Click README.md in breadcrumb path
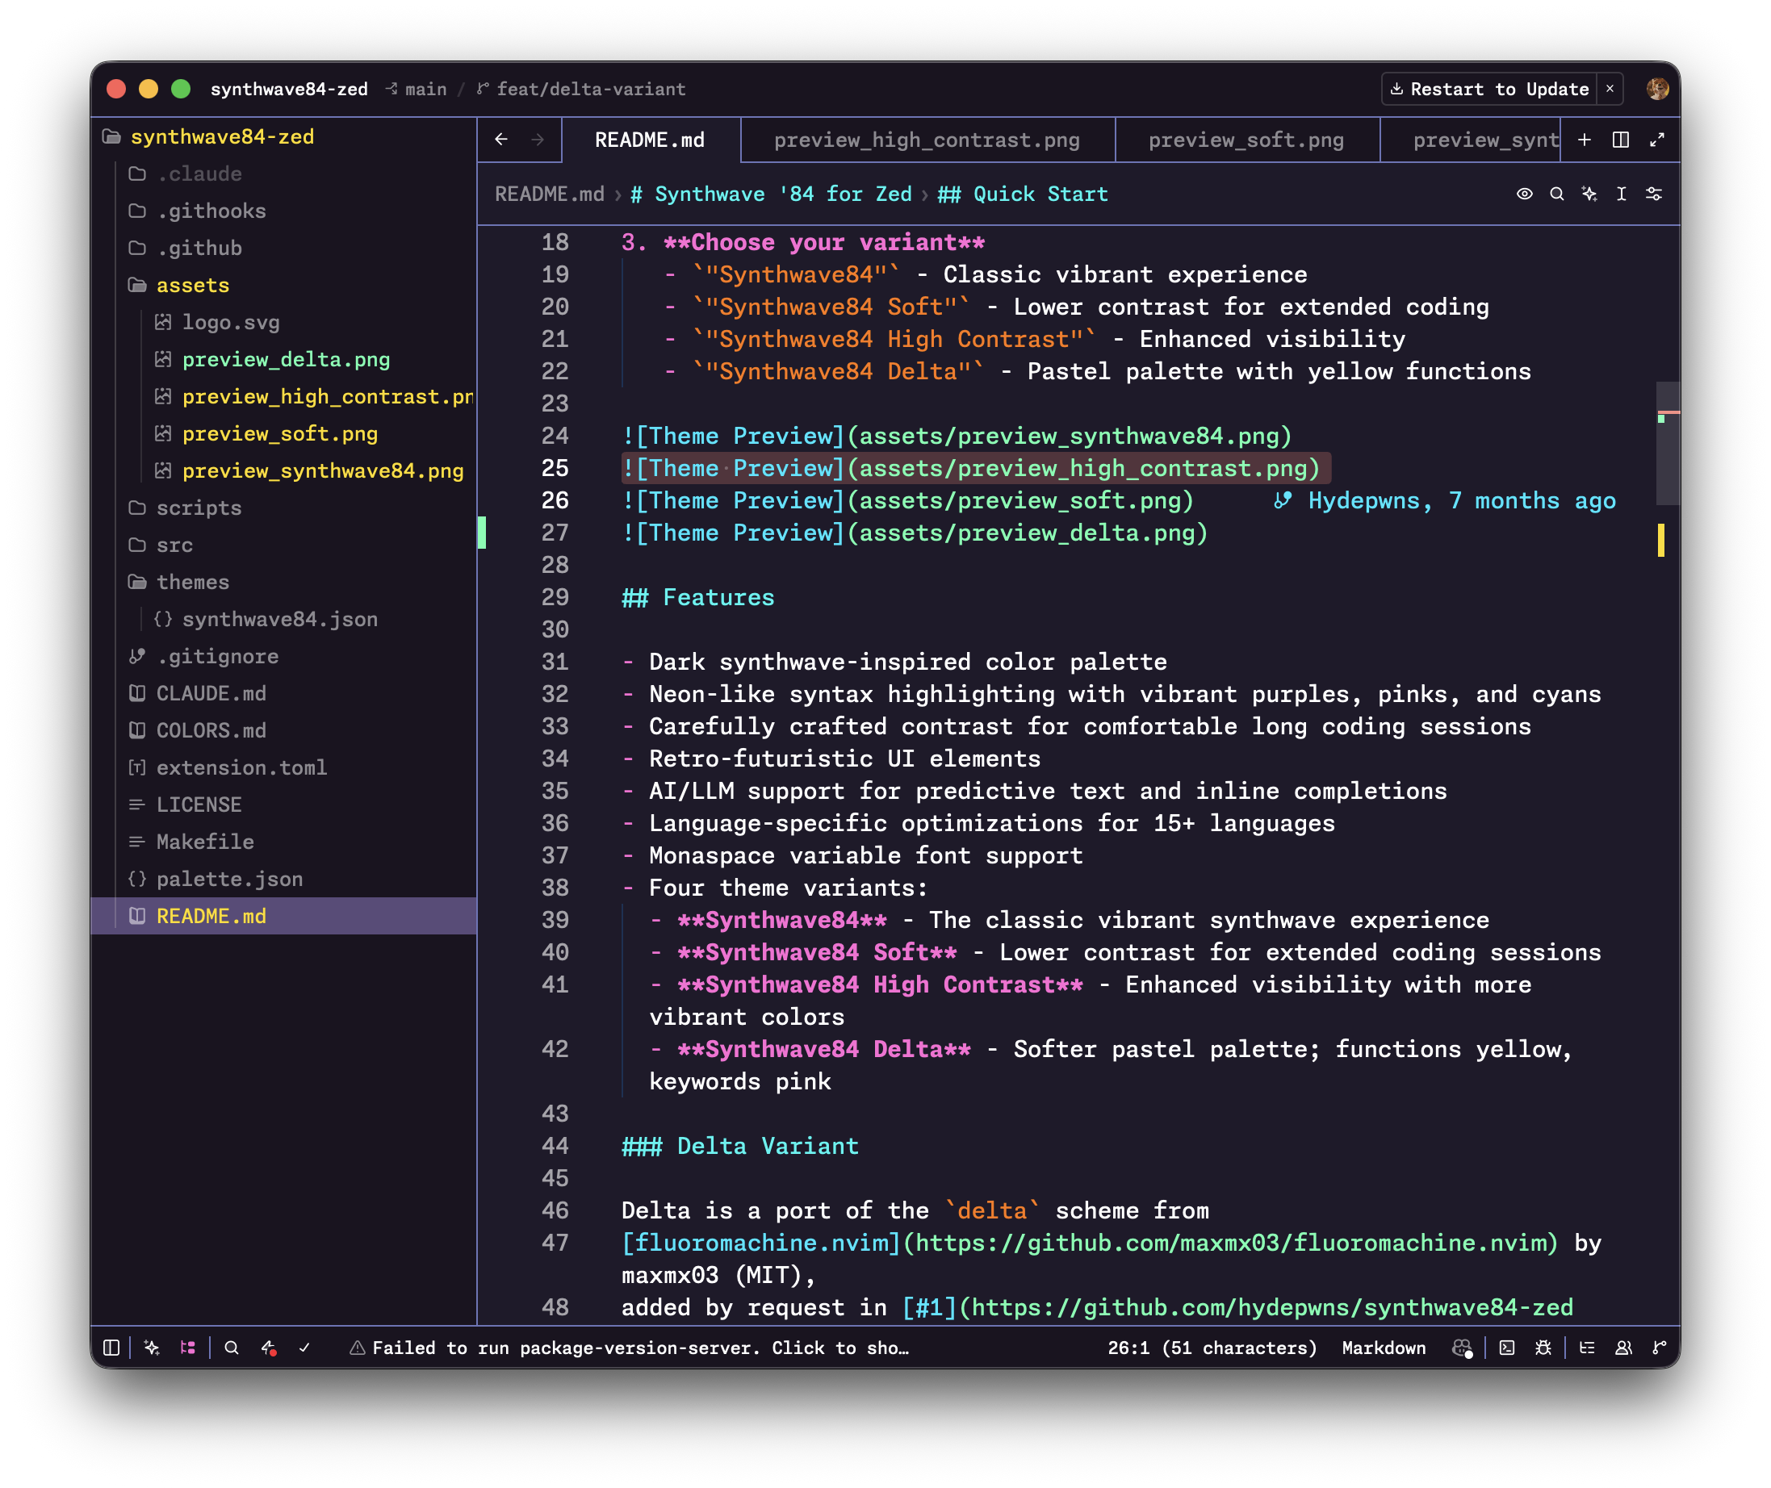 click(x=549, y=194)
